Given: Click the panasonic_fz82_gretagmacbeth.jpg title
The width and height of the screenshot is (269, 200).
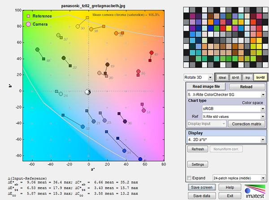Looking at the screenshot, I should tap(93, 6).
